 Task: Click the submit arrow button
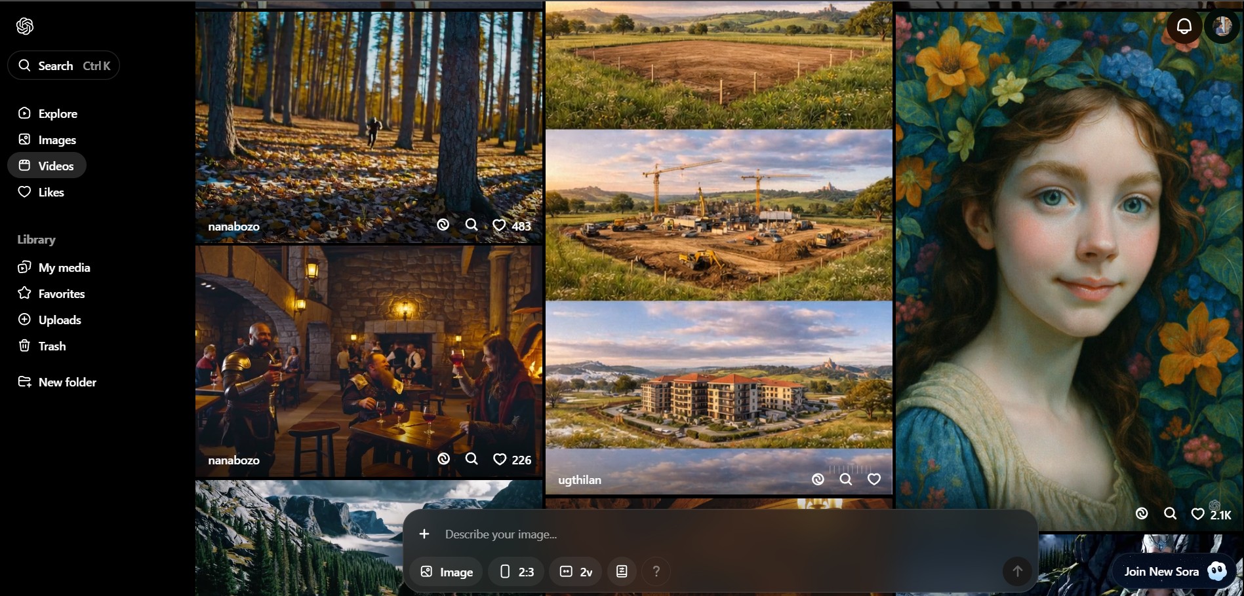(1017, 571)
